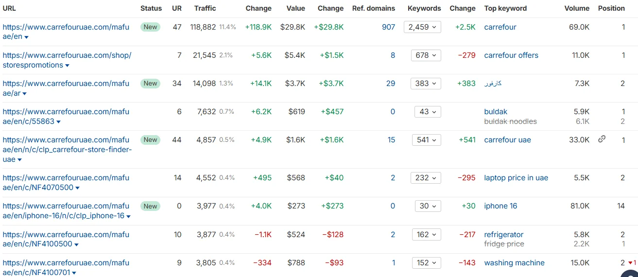Click the $29.8K value cell
The height and width of the screenshot is (277, 638).
click(293, 27)
